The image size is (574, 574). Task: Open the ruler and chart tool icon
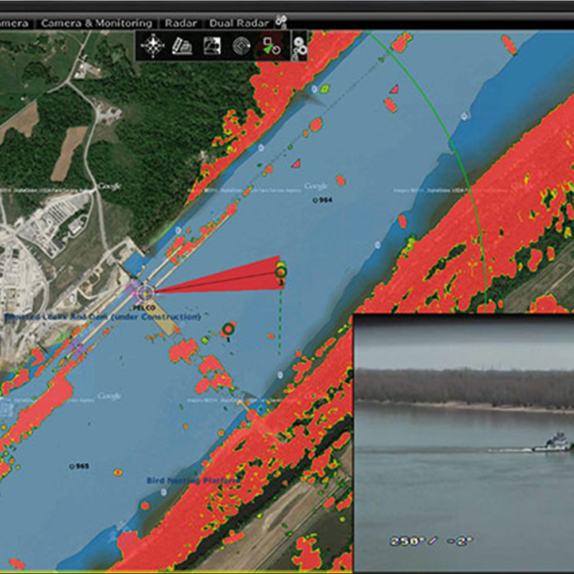(181, 46)
